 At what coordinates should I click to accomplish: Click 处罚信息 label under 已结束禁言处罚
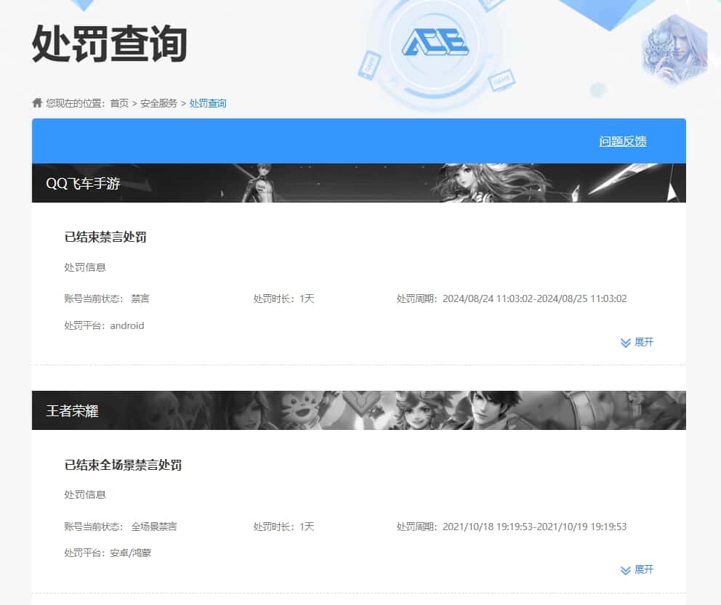click(85, 267)
